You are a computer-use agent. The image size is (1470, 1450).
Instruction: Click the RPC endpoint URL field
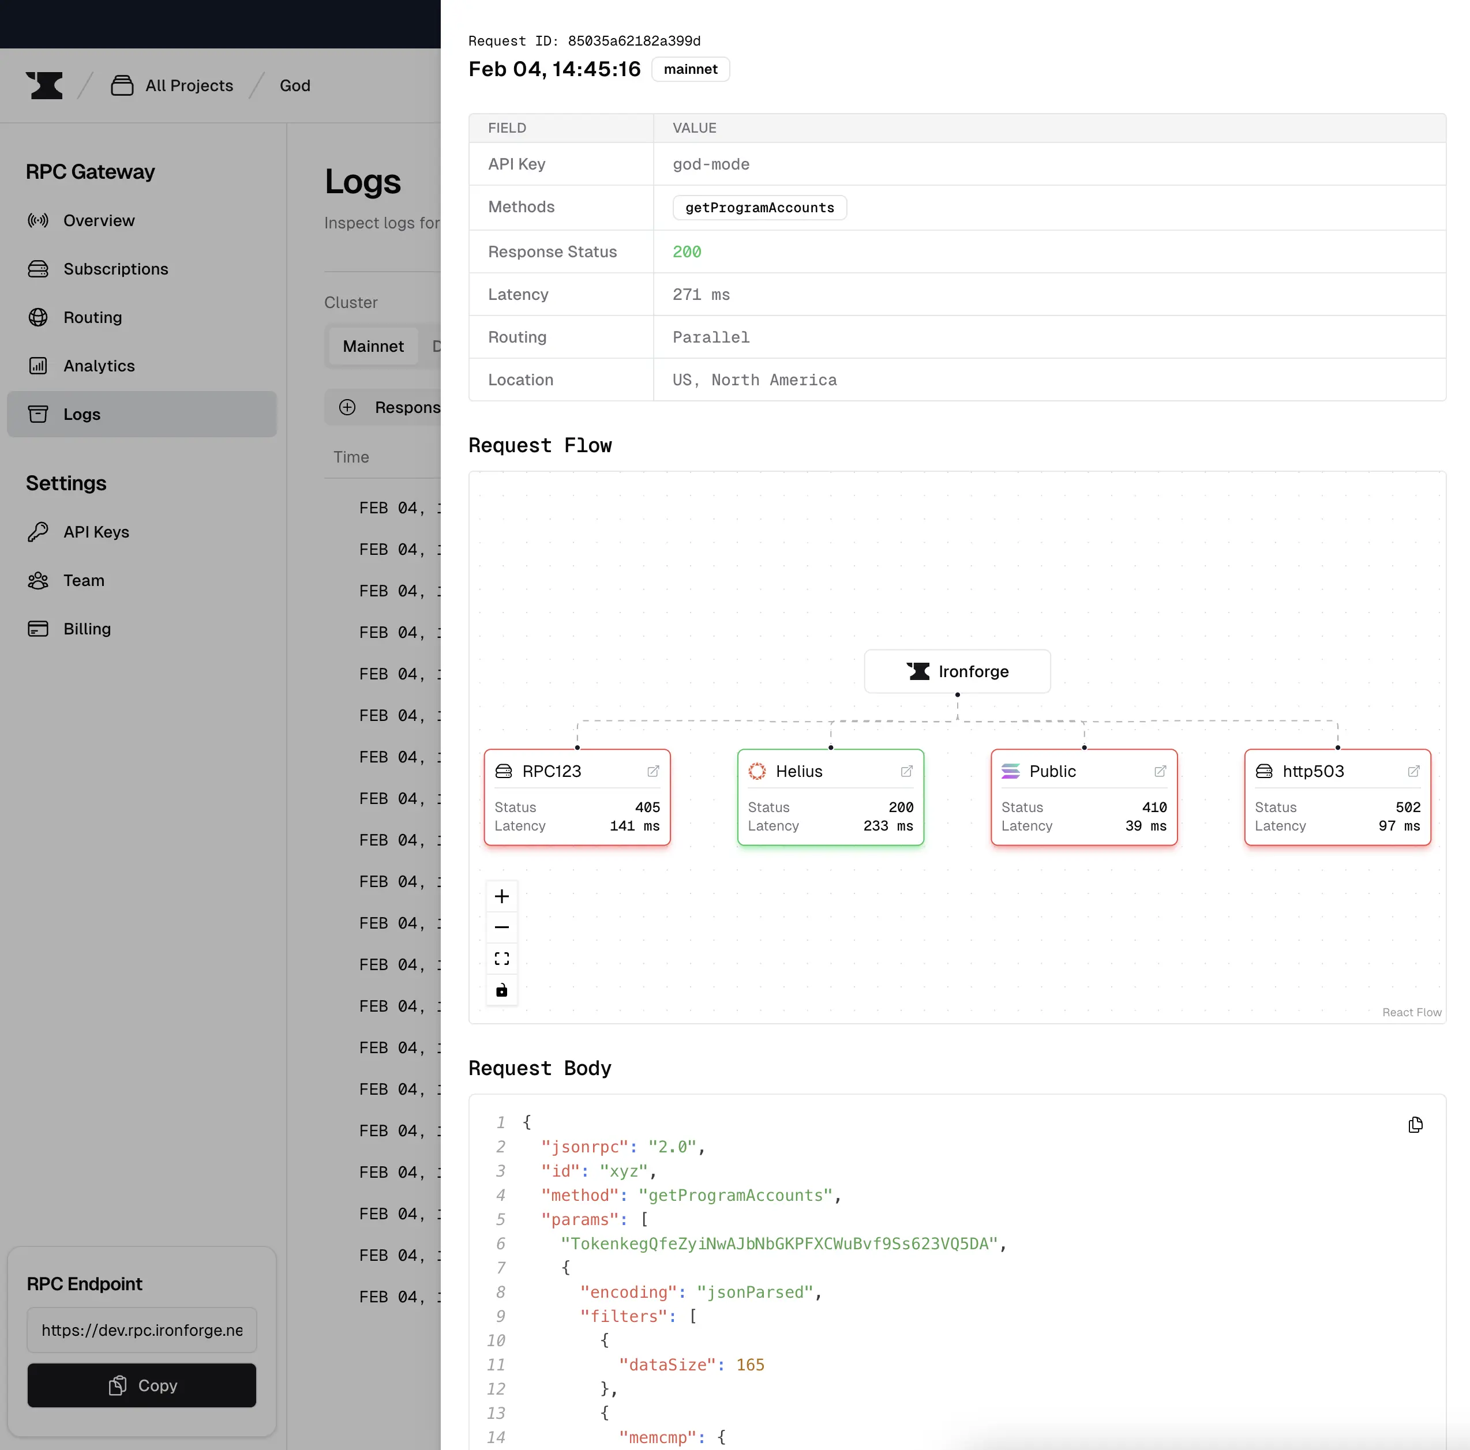[x=141, y=1330]
